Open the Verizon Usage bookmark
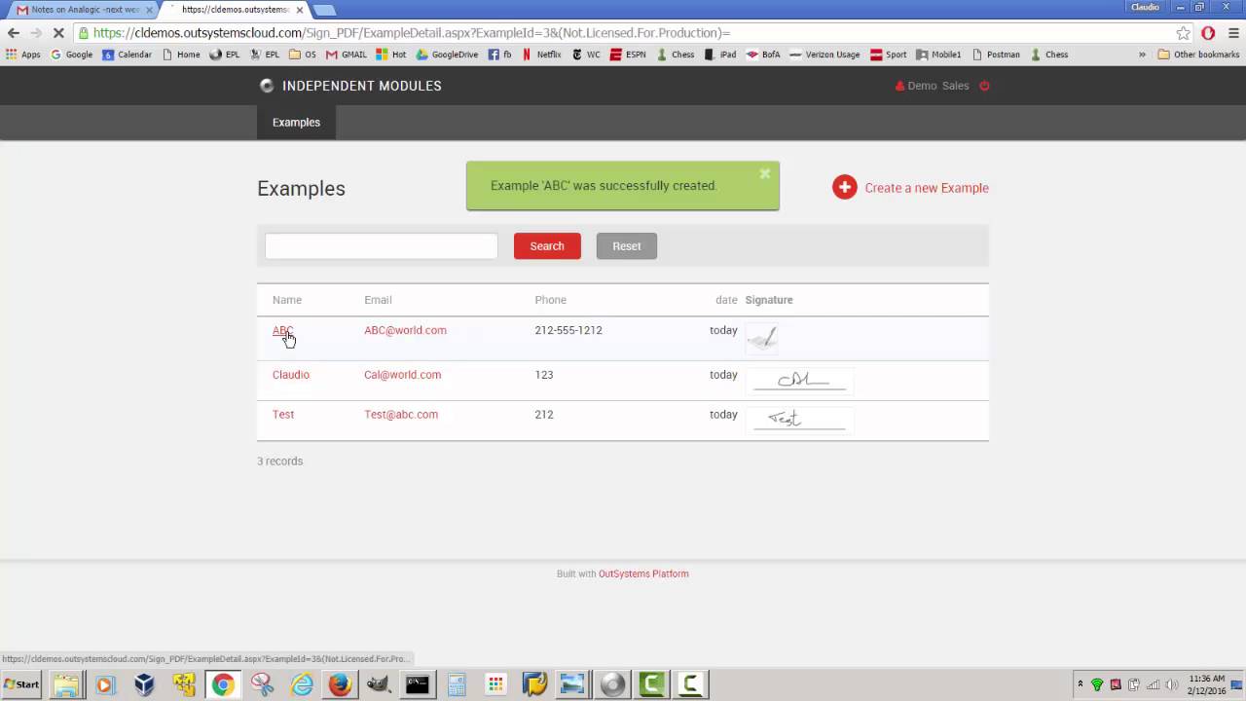This screenshot has width=1246, height=701. point(825,55)
